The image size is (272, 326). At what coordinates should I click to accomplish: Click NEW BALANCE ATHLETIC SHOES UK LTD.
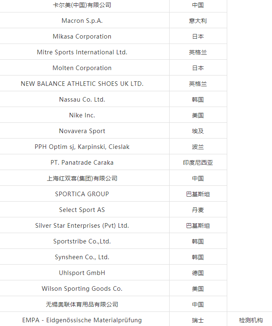coord(82,84)
